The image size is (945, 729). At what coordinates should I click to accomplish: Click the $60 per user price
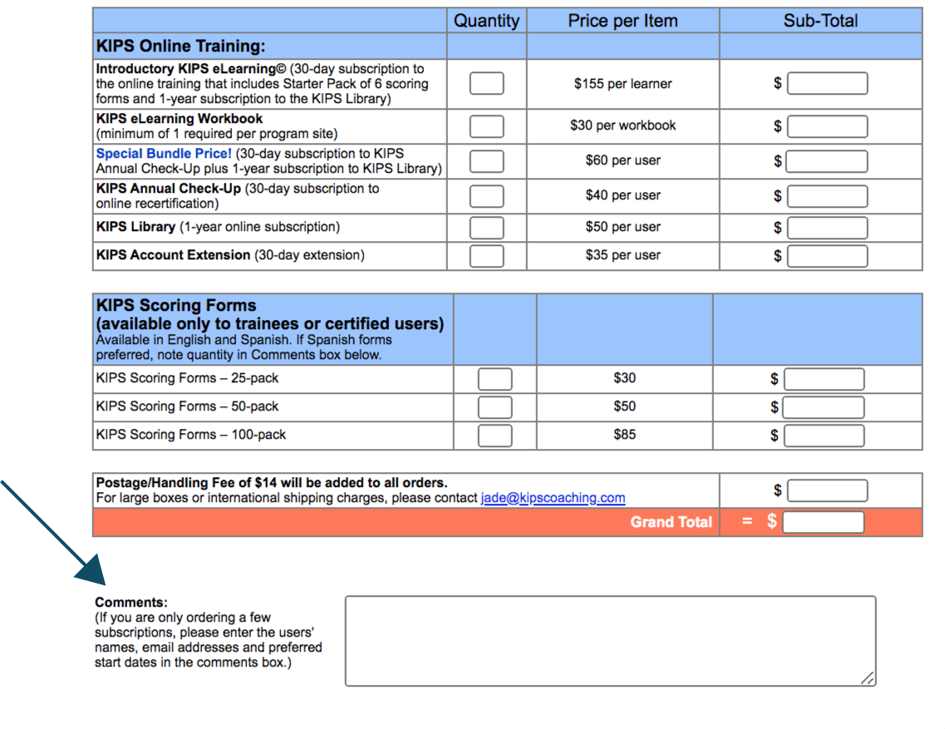623,160
